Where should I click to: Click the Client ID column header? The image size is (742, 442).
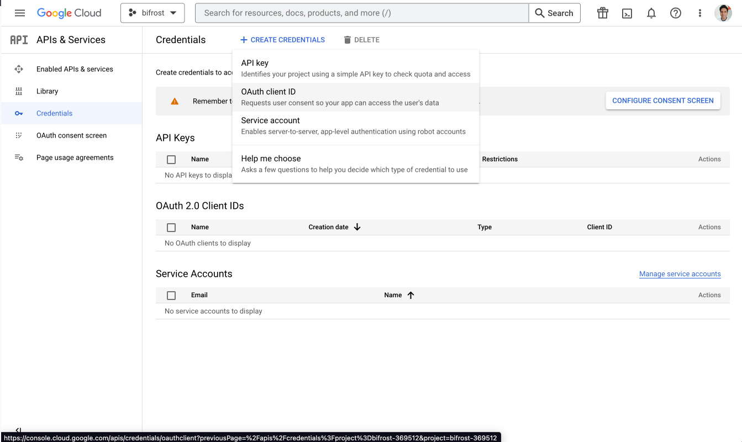[599, 227]
